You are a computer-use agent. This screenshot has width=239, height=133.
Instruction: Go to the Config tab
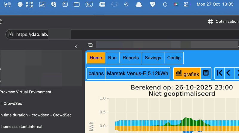click(174, 58)
